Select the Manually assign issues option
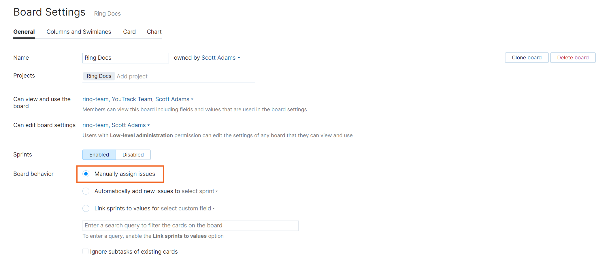 pos(86,174)
